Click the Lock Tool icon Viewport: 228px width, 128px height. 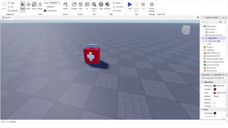pyautogui.click(x=114, y=7)
